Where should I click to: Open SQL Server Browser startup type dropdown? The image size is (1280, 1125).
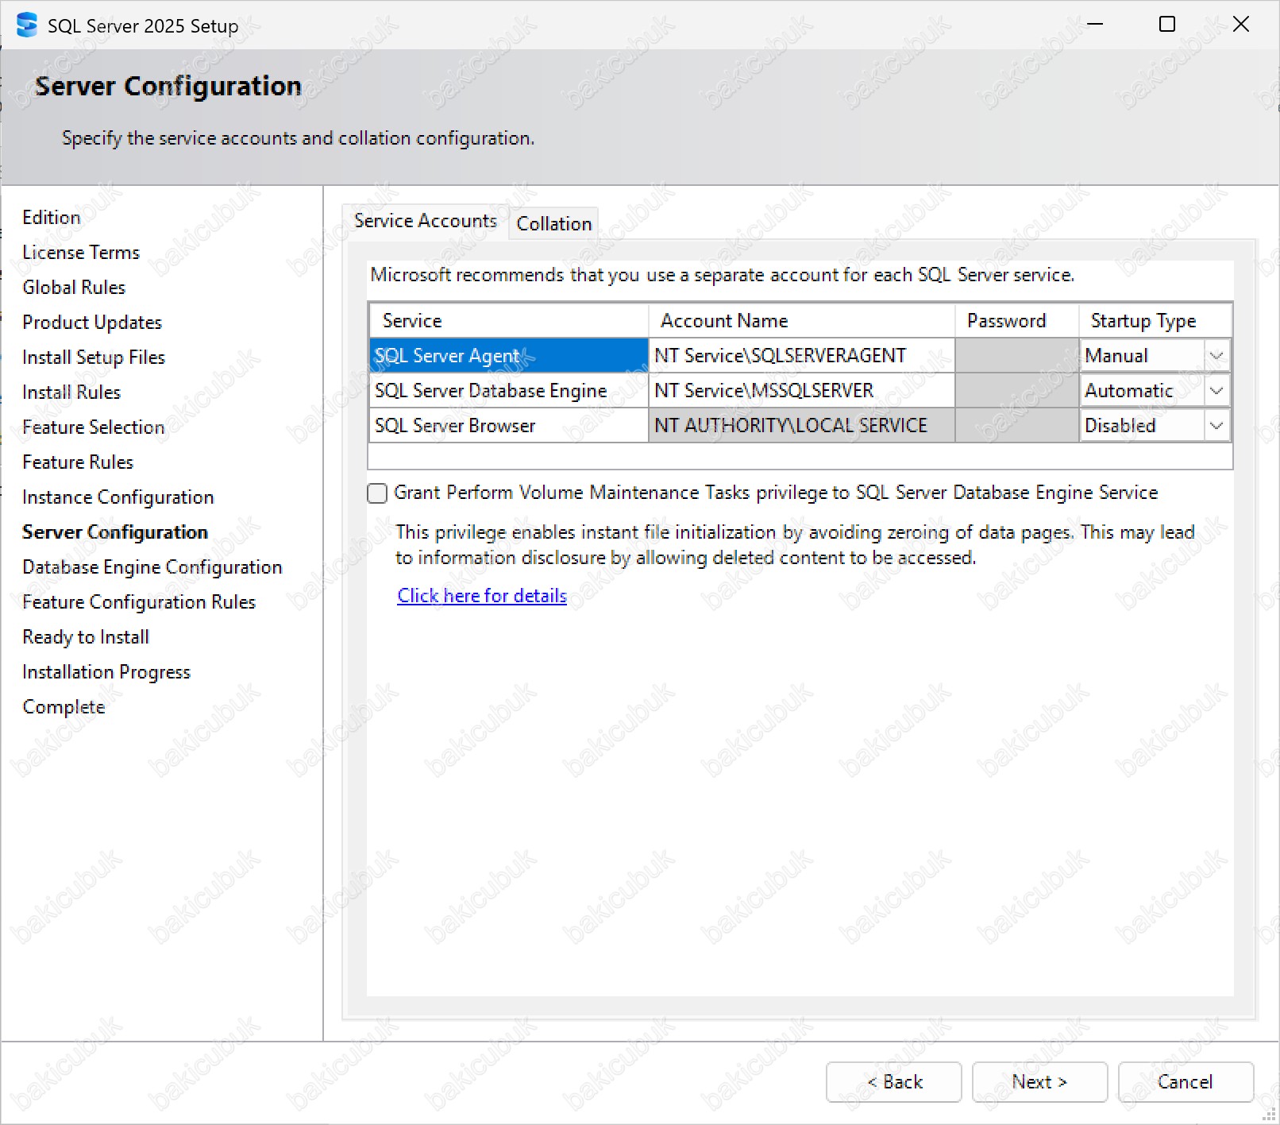1216,426
